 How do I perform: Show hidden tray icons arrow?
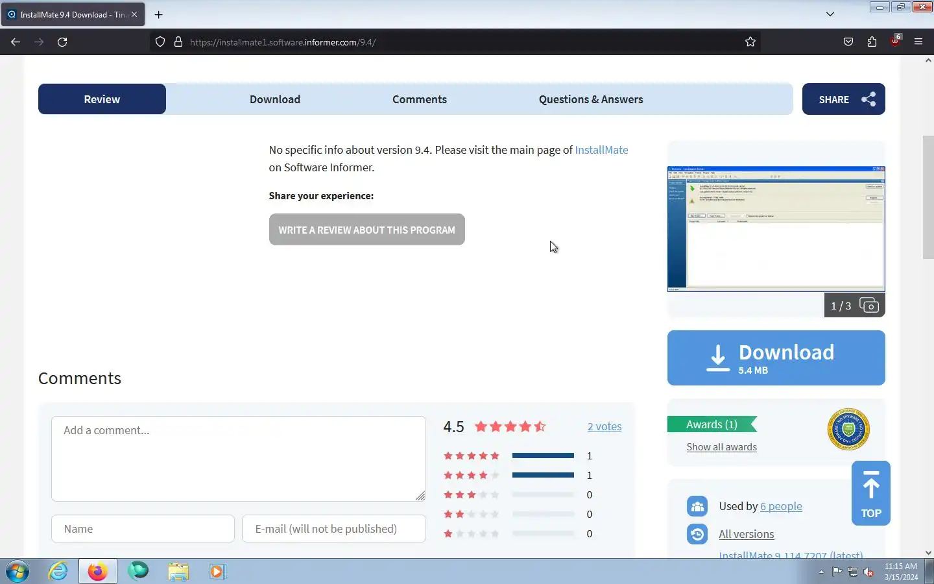(821, 572)
